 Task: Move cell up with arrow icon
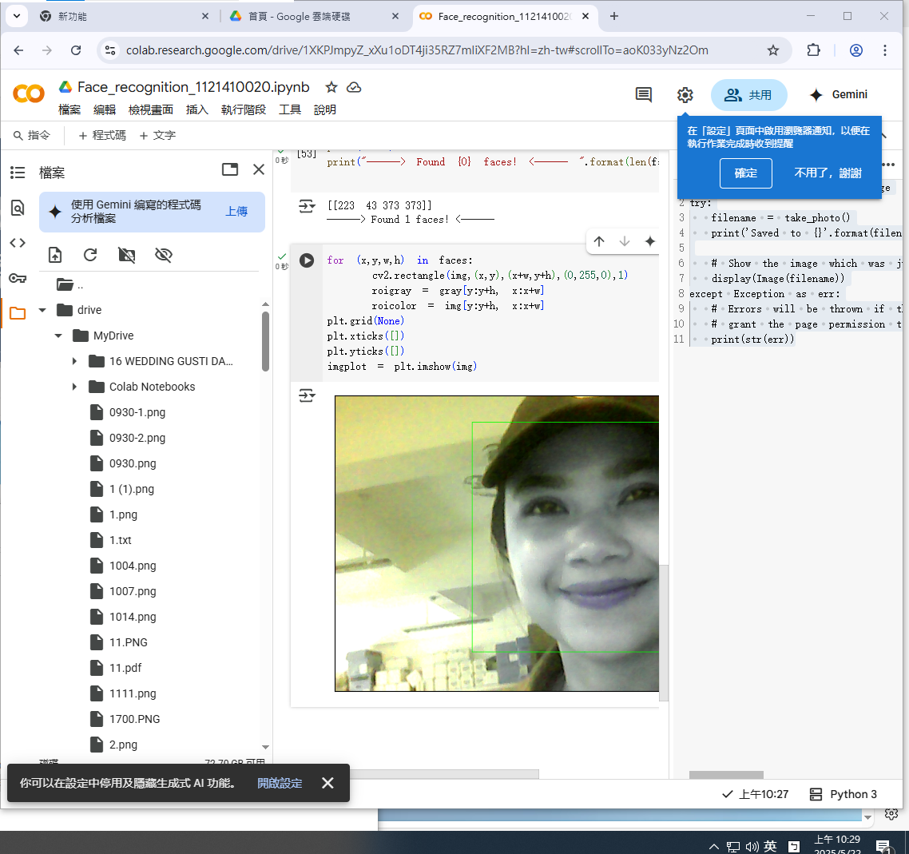coord(599,241)
